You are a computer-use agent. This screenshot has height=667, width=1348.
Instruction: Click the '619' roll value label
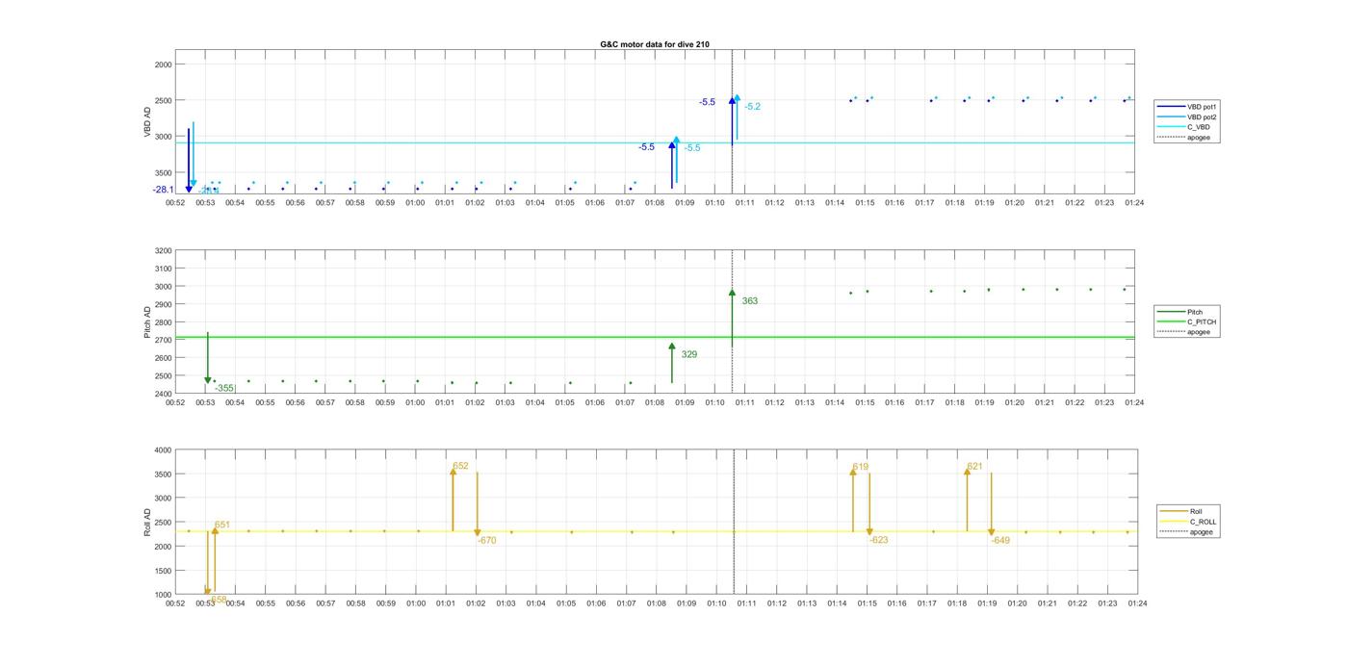860,467
